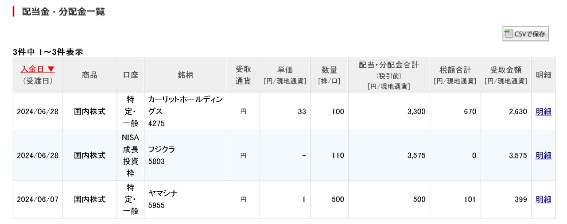Click the 単価 column header

click(x=285, y=75)
